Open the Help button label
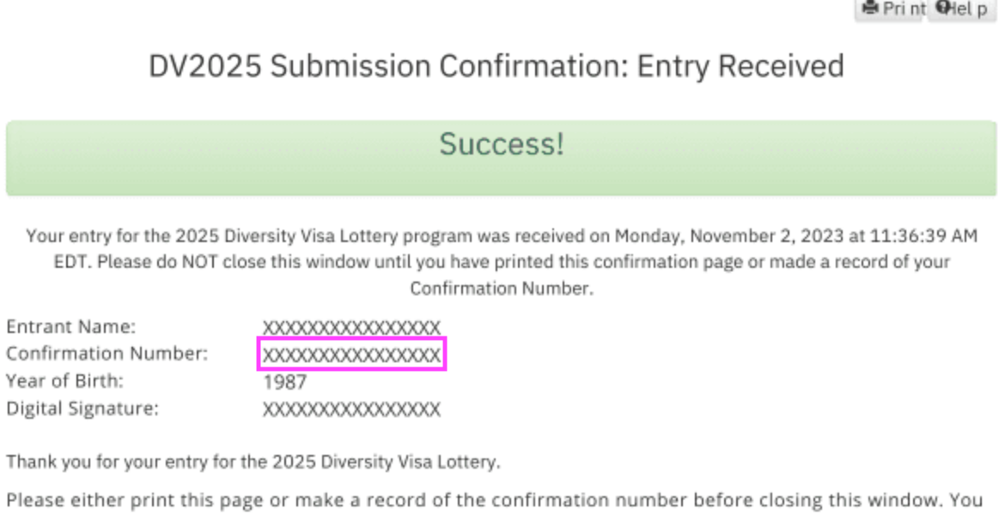1005x515 pixels. click(968, 9)
